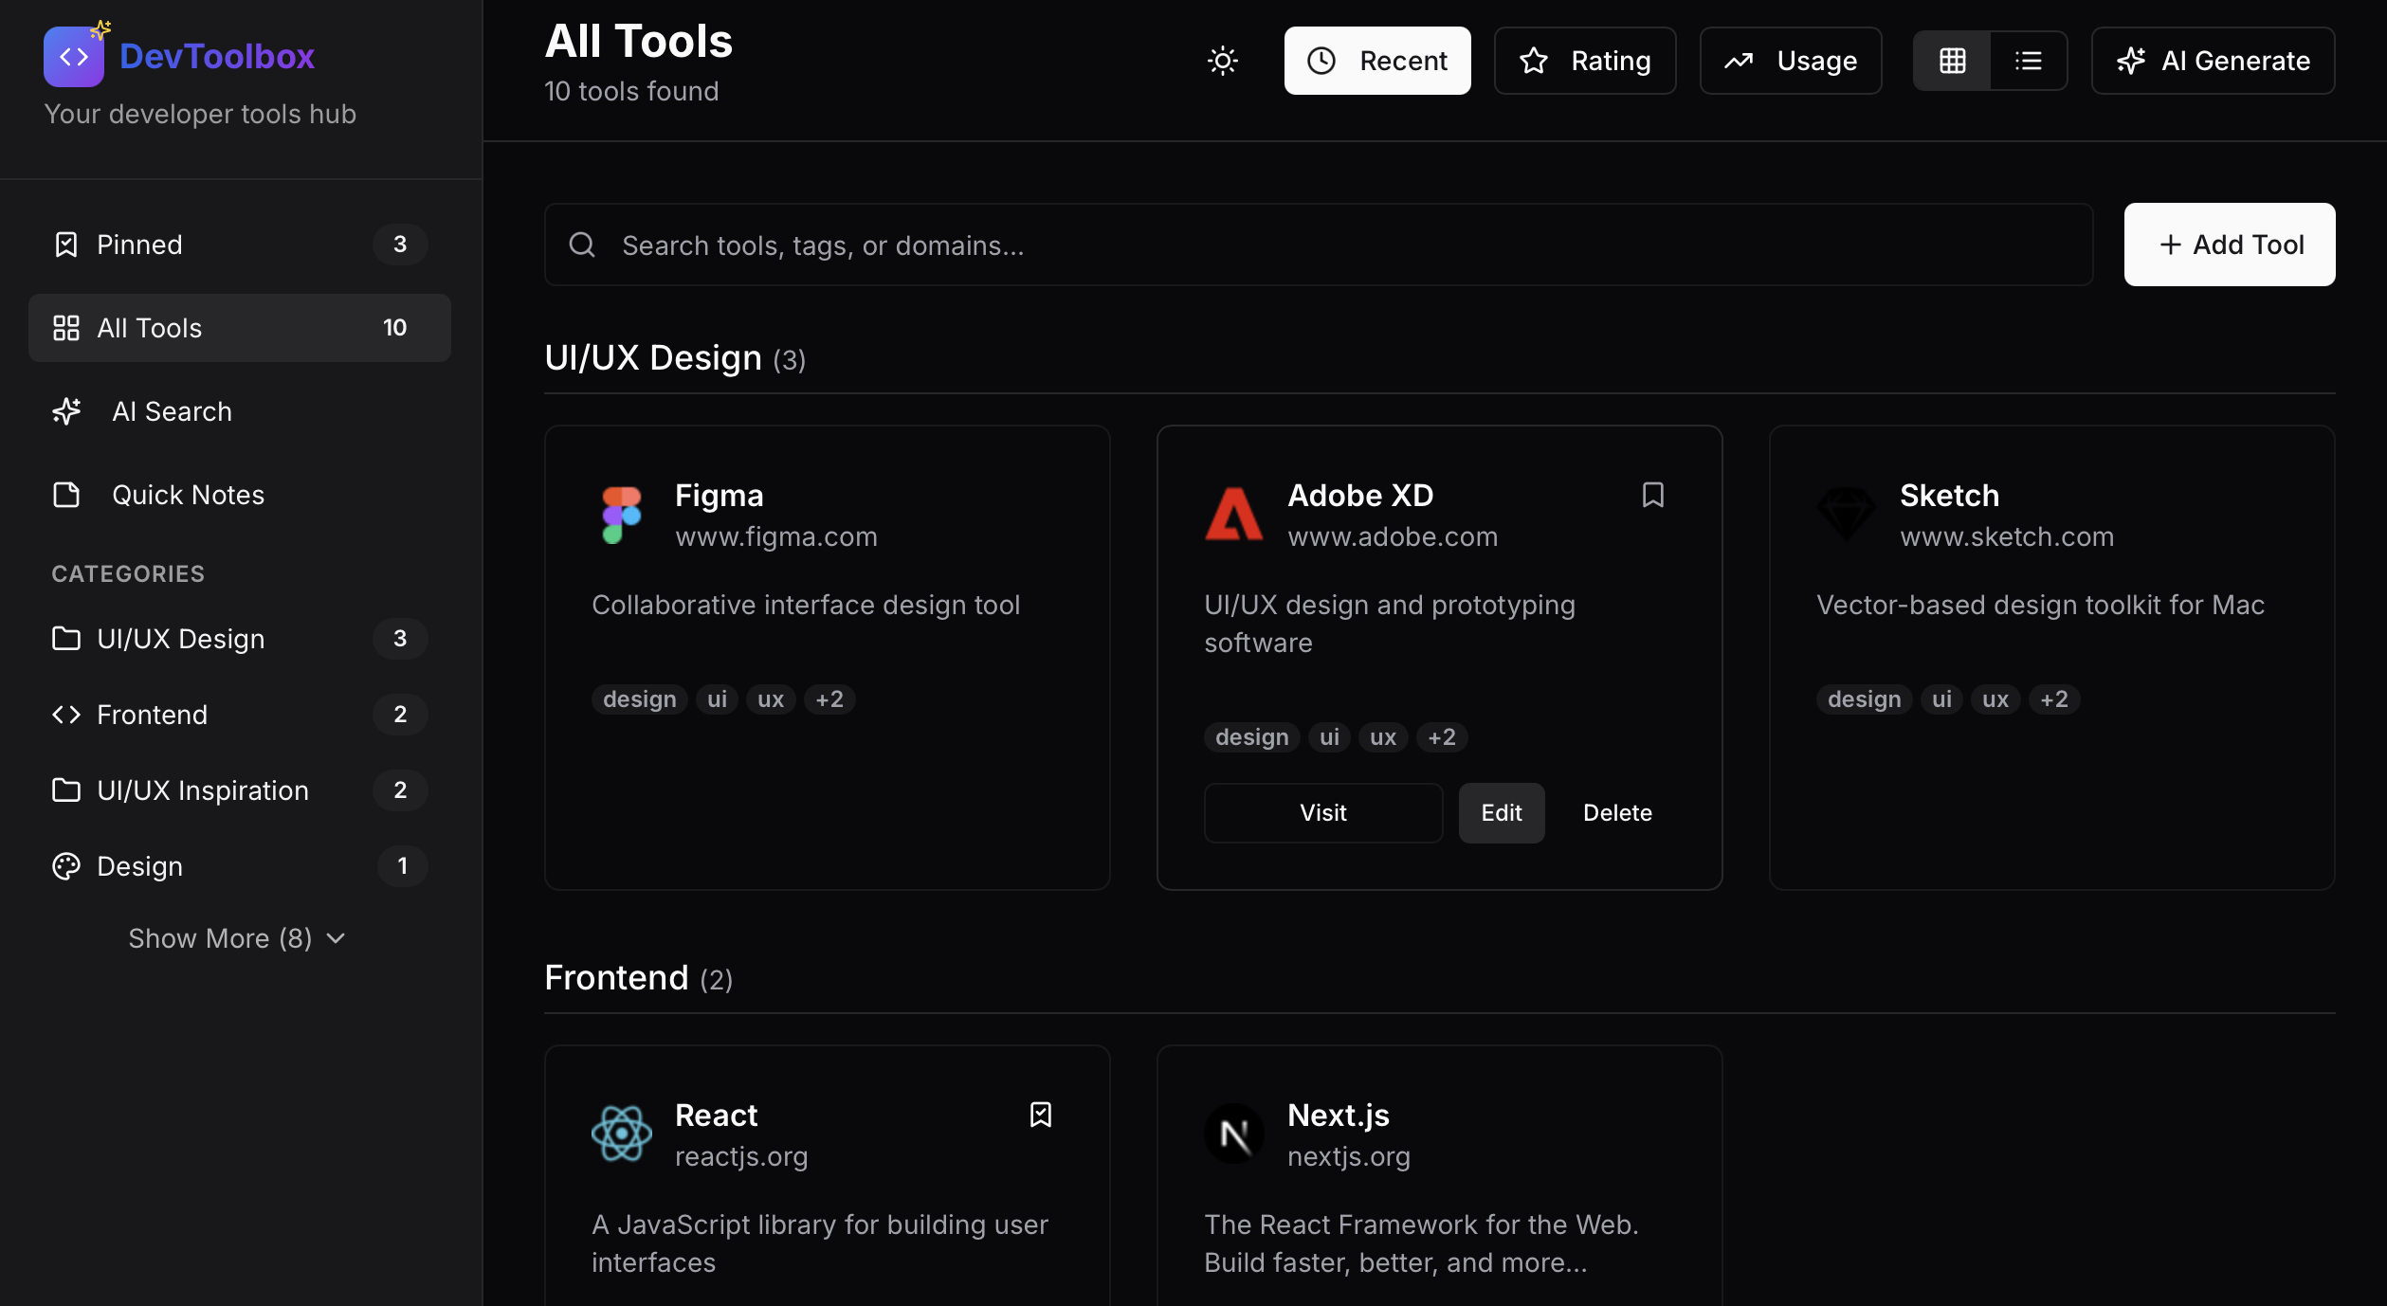Sort tools by Usage
Viewport: 2387px width, 1306px height.
tap(1791, 61)
